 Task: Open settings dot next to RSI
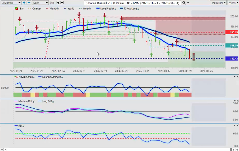pos(23,126)
